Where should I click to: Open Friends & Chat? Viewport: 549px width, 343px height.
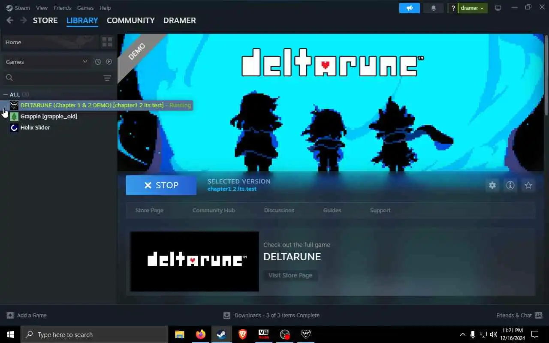[519, 315]
